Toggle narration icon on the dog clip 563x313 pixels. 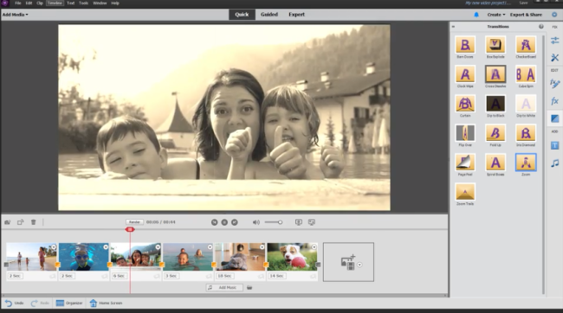(313, 276)
